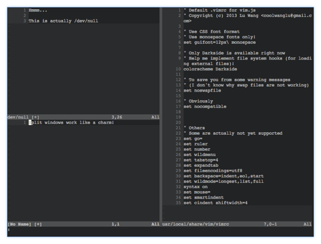
Task: Click line 'set wildmode=longest,list,full'
Action: (223, 181)
